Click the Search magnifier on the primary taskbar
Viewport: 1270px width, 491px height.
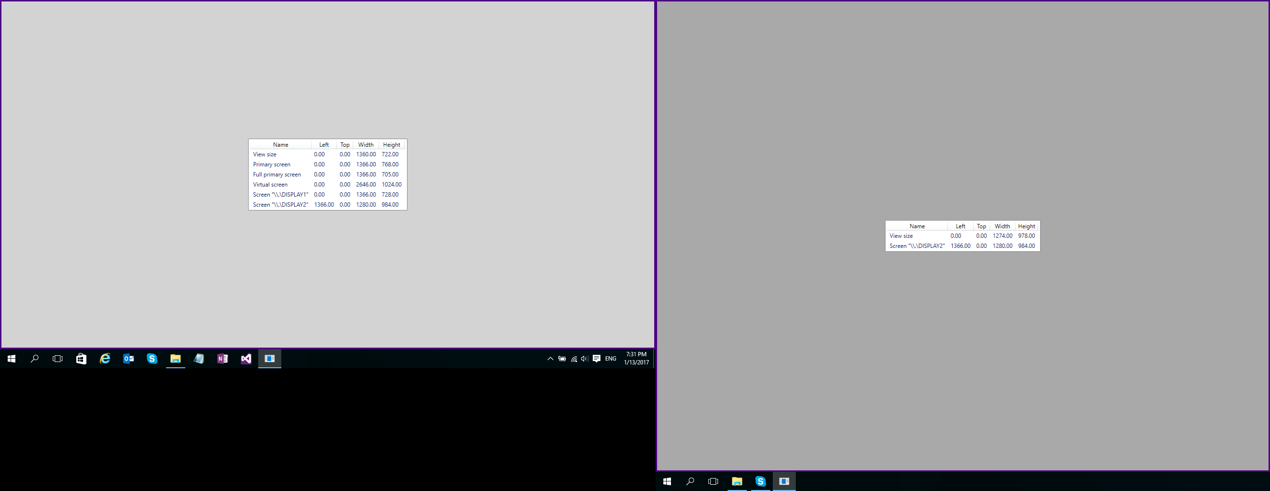(x=35, y=359)
